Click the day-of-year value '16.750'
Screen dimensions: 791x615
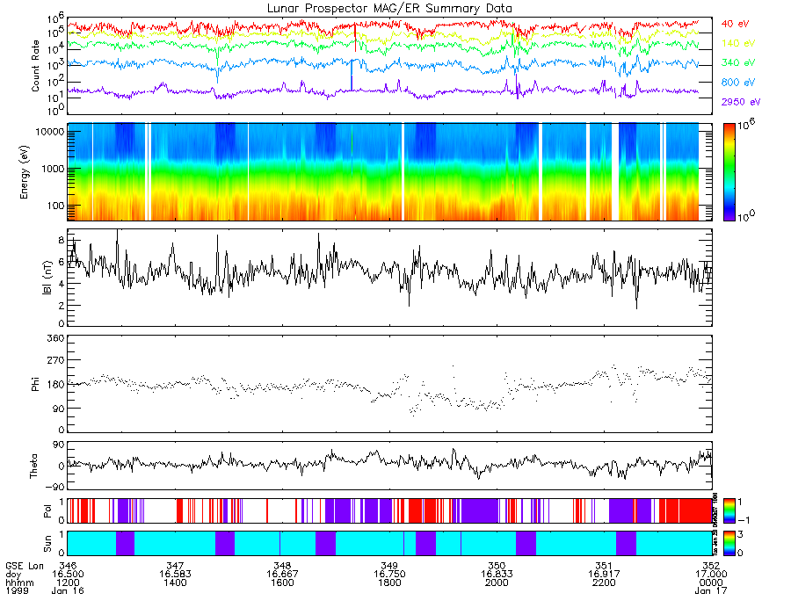point(389,575)
